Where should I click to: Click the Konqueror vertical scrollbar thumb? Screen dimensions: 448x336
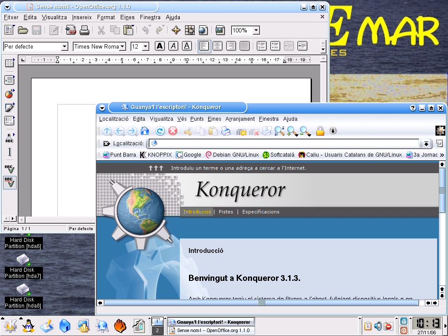tap(442, 190)
